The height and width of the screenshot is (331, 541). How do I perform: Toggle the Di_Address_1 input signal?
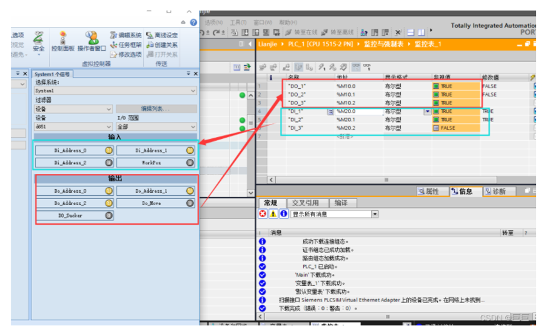[156, 151]
